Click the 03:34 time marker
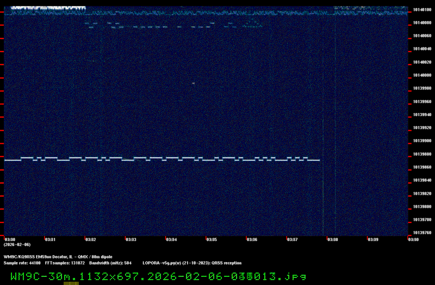This screenshot has width=435, height=285. 171,239
